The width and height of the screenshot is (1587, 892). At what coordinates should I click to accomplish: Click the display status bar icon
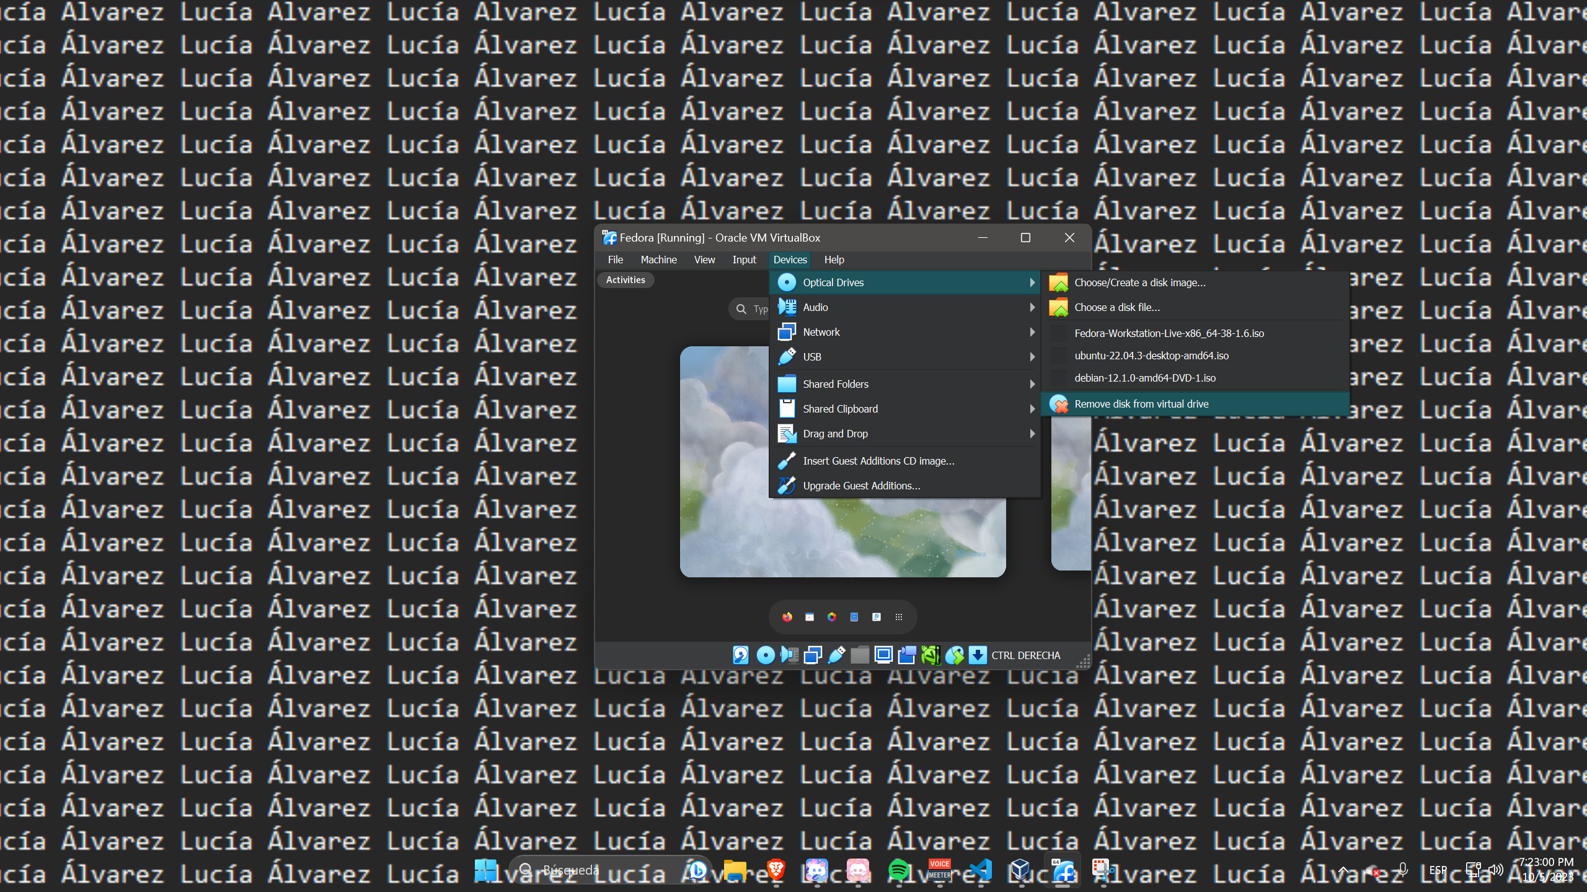[x=883, y=655]
